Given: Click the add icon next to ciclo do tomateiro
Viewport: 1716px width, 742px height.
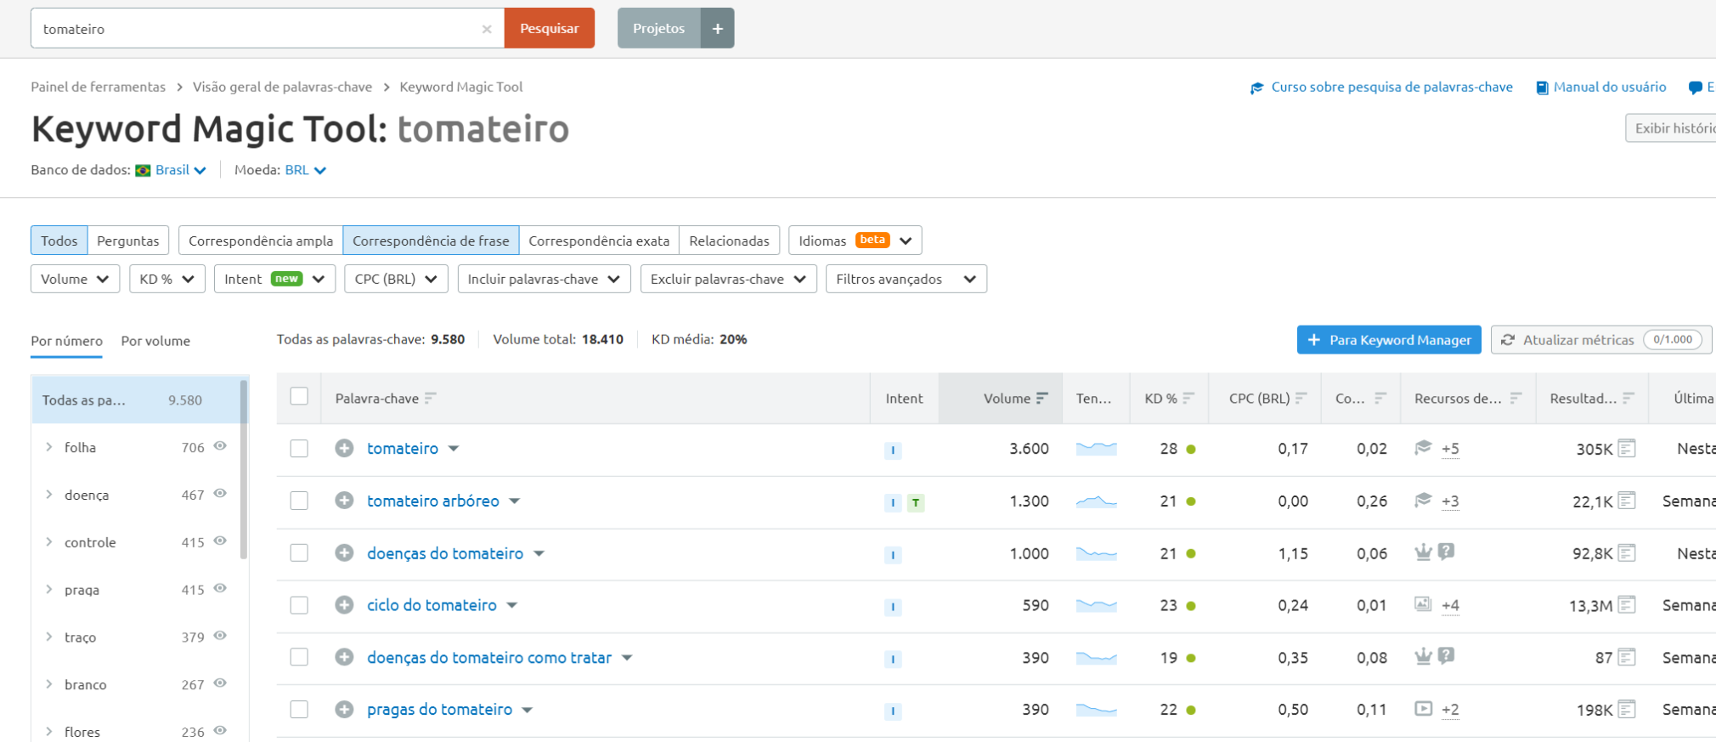Looking at the screenshot, I should (344, 605).
